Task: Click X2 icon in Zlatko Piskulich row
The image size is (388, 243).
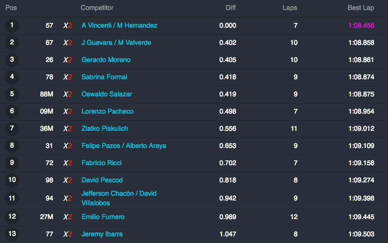Action: [67, 128]
